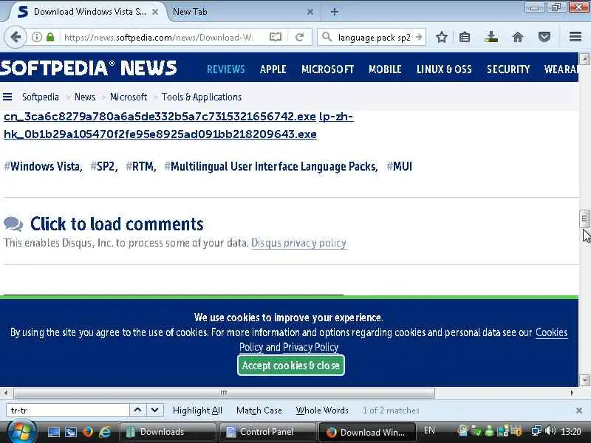Close the Download Windows Vista tab
591x443 pixels.
click(x=155, y=12)
